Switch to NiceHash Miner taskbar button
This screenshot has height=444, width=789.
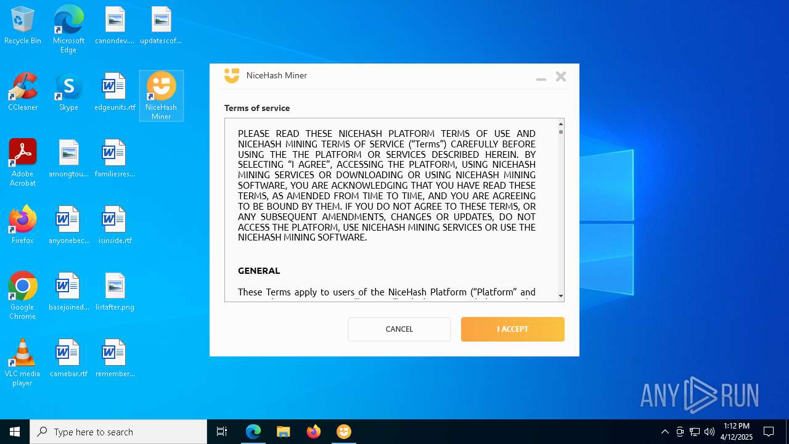point(344,432)
